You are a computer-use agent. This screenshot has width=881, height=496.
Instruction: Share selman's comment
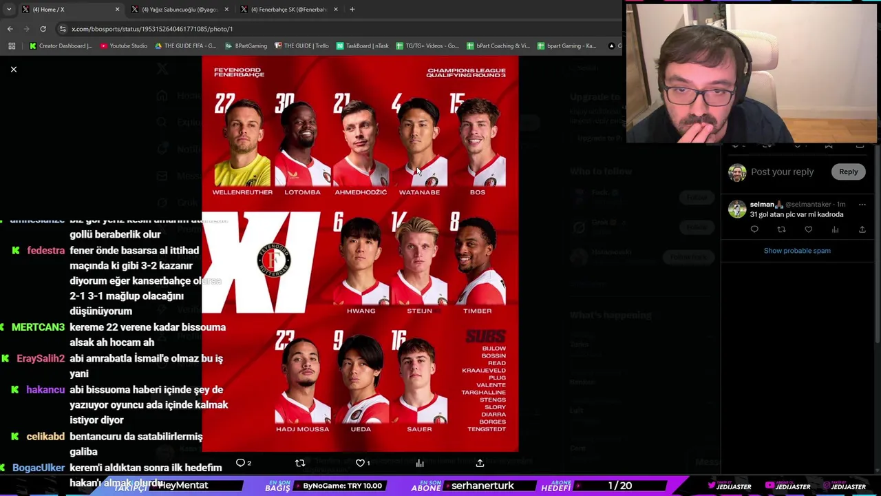point(862,229)
